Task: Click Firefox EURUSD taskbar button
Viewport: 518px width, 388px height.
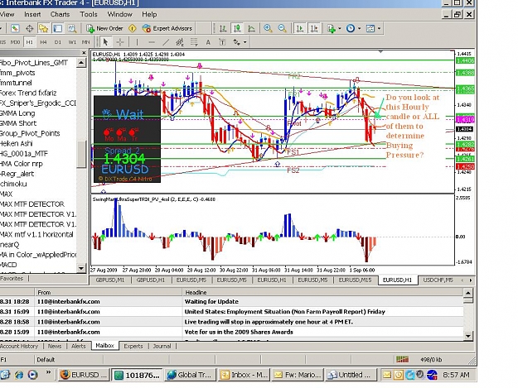Action: pyautogui.click(x=84, y=375)
